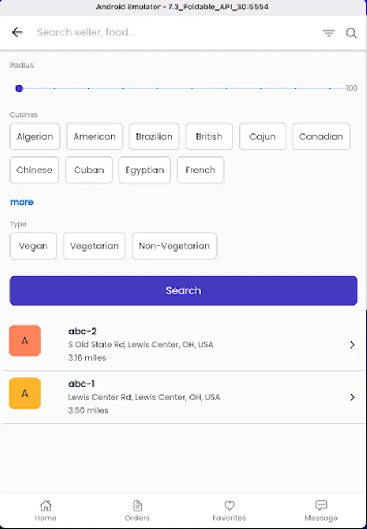The width and height of the screenshot is (367, 529).
Task: Open the filter options icon
Action: click(328, 34)
